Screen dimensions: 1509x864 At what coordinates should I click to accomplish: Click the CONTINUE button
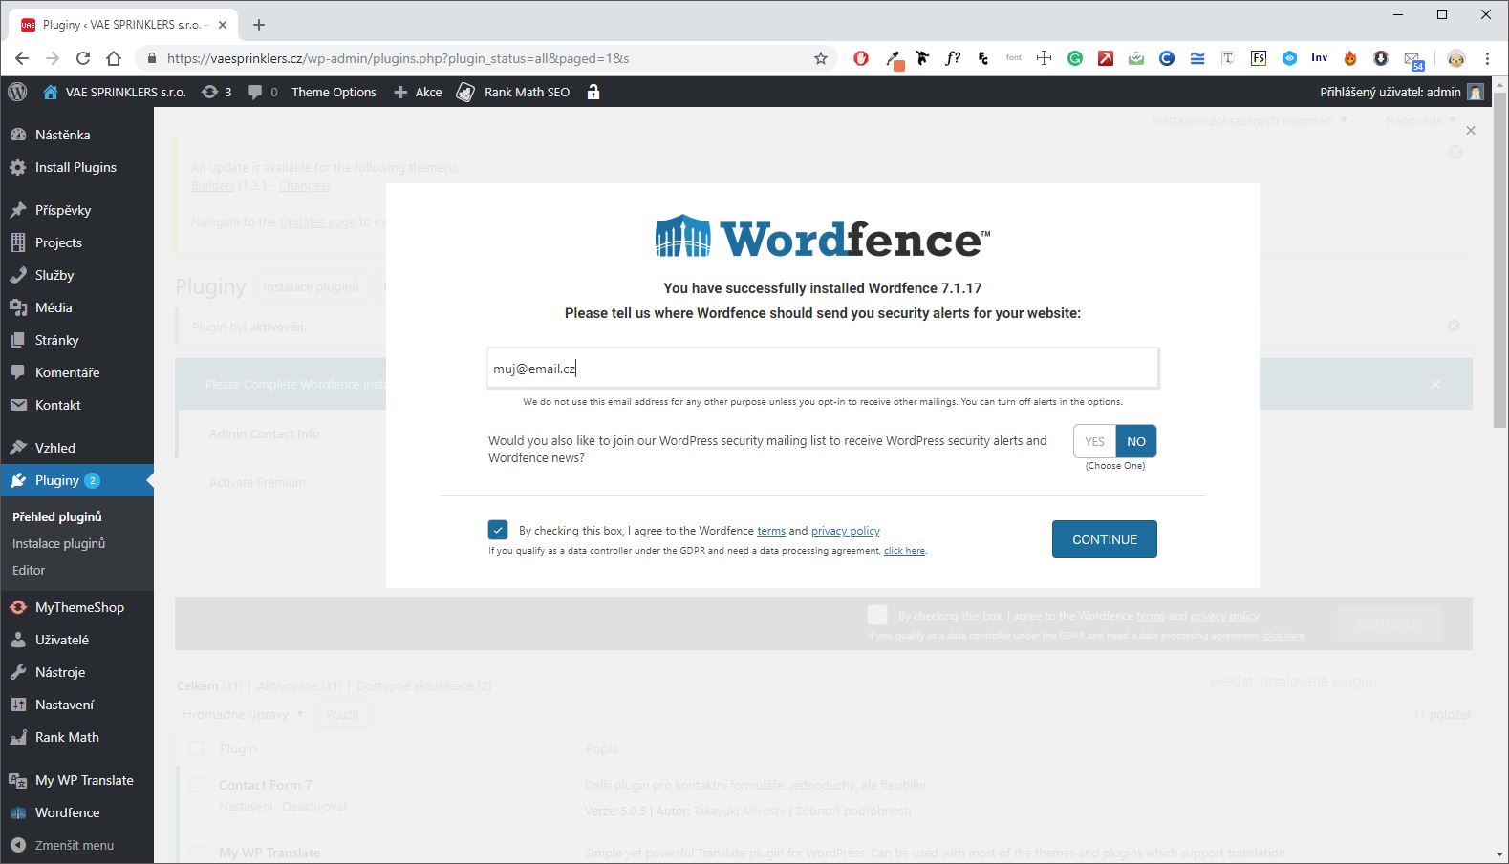1105,538
